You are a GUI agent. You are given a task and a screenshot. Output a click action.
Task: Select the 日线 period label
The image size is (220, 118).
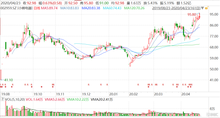coord(37,8)
